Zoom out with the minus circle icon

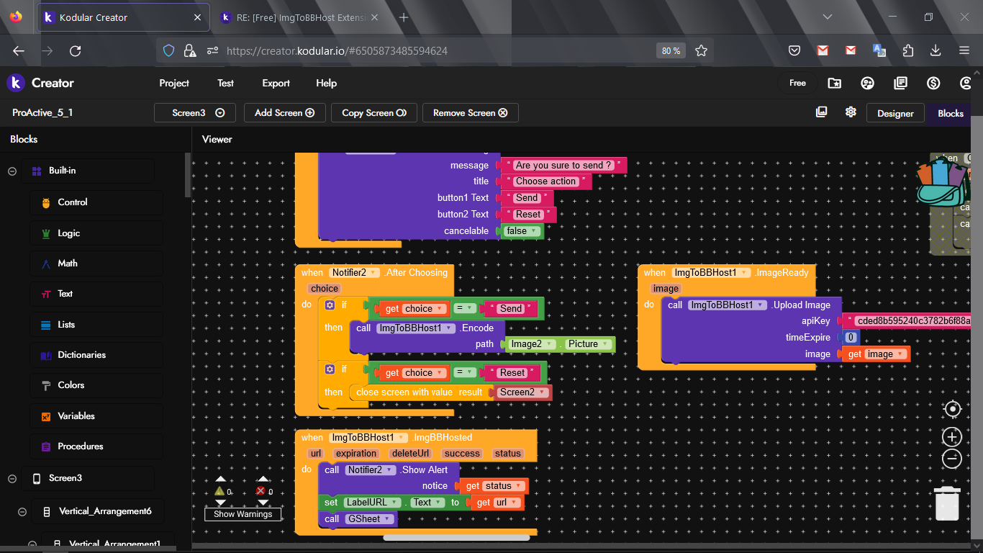pyautogui.click(x=952, y=458)
